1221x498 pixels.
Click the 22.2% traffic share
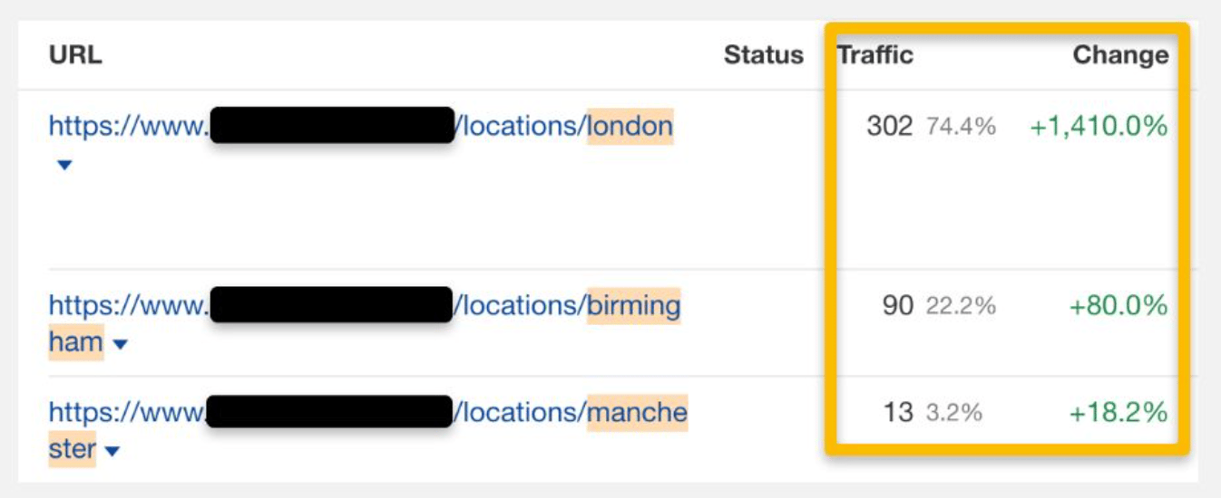pyautogui.click(x=961, y=307)
